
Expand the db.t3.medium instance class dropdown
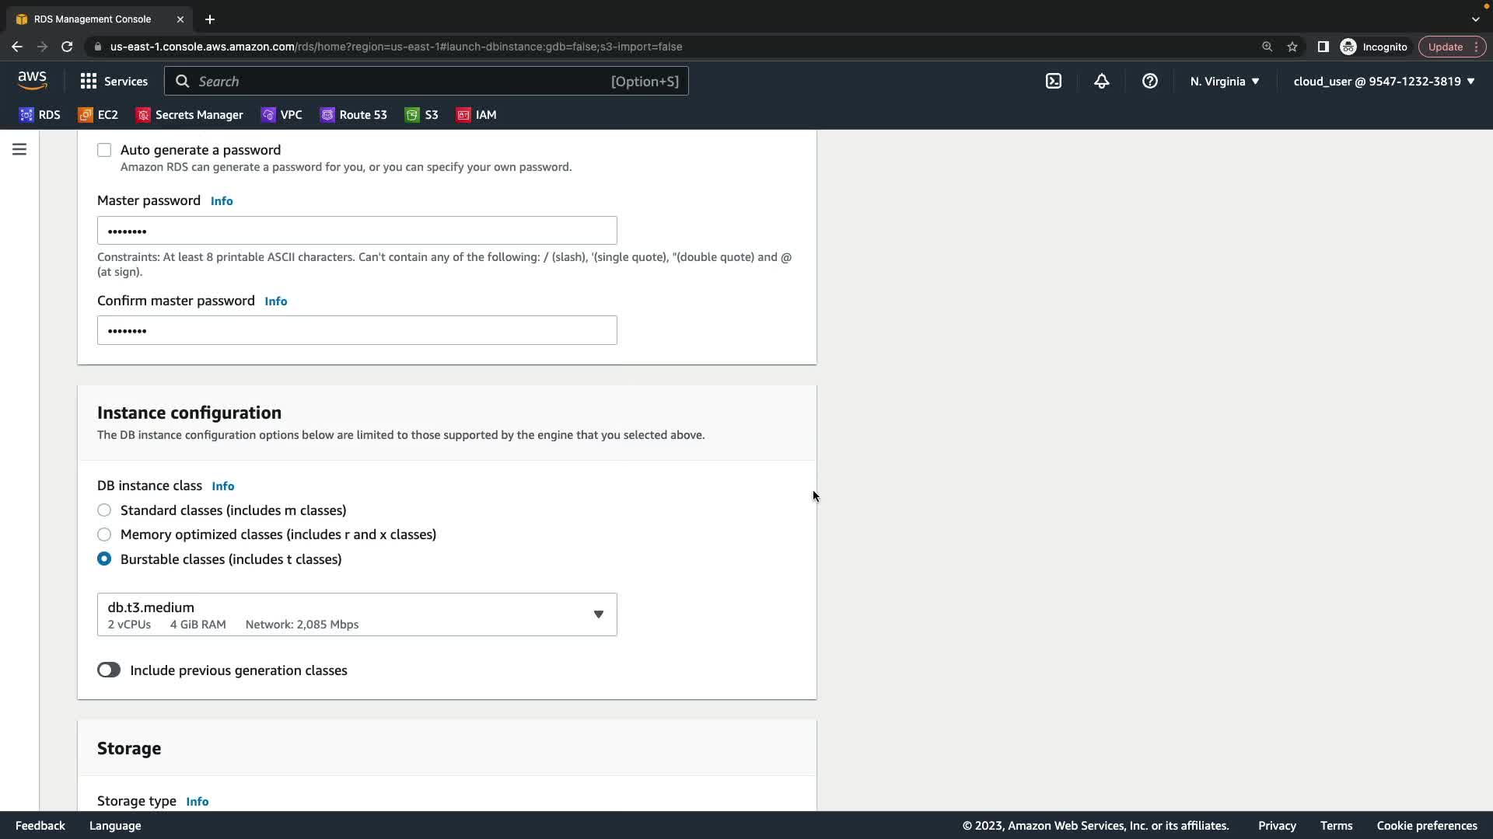[357, 614]
